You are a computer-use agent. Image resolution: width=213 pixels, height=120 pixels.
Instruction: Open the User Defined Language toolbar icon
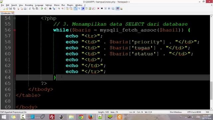(x=87, y=9)
